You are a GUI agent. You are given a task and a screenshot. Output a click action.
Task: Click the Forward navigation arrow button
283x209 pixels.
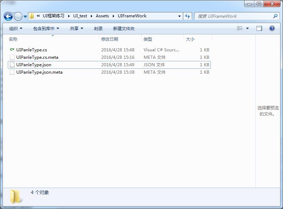(x=18, y=16)
